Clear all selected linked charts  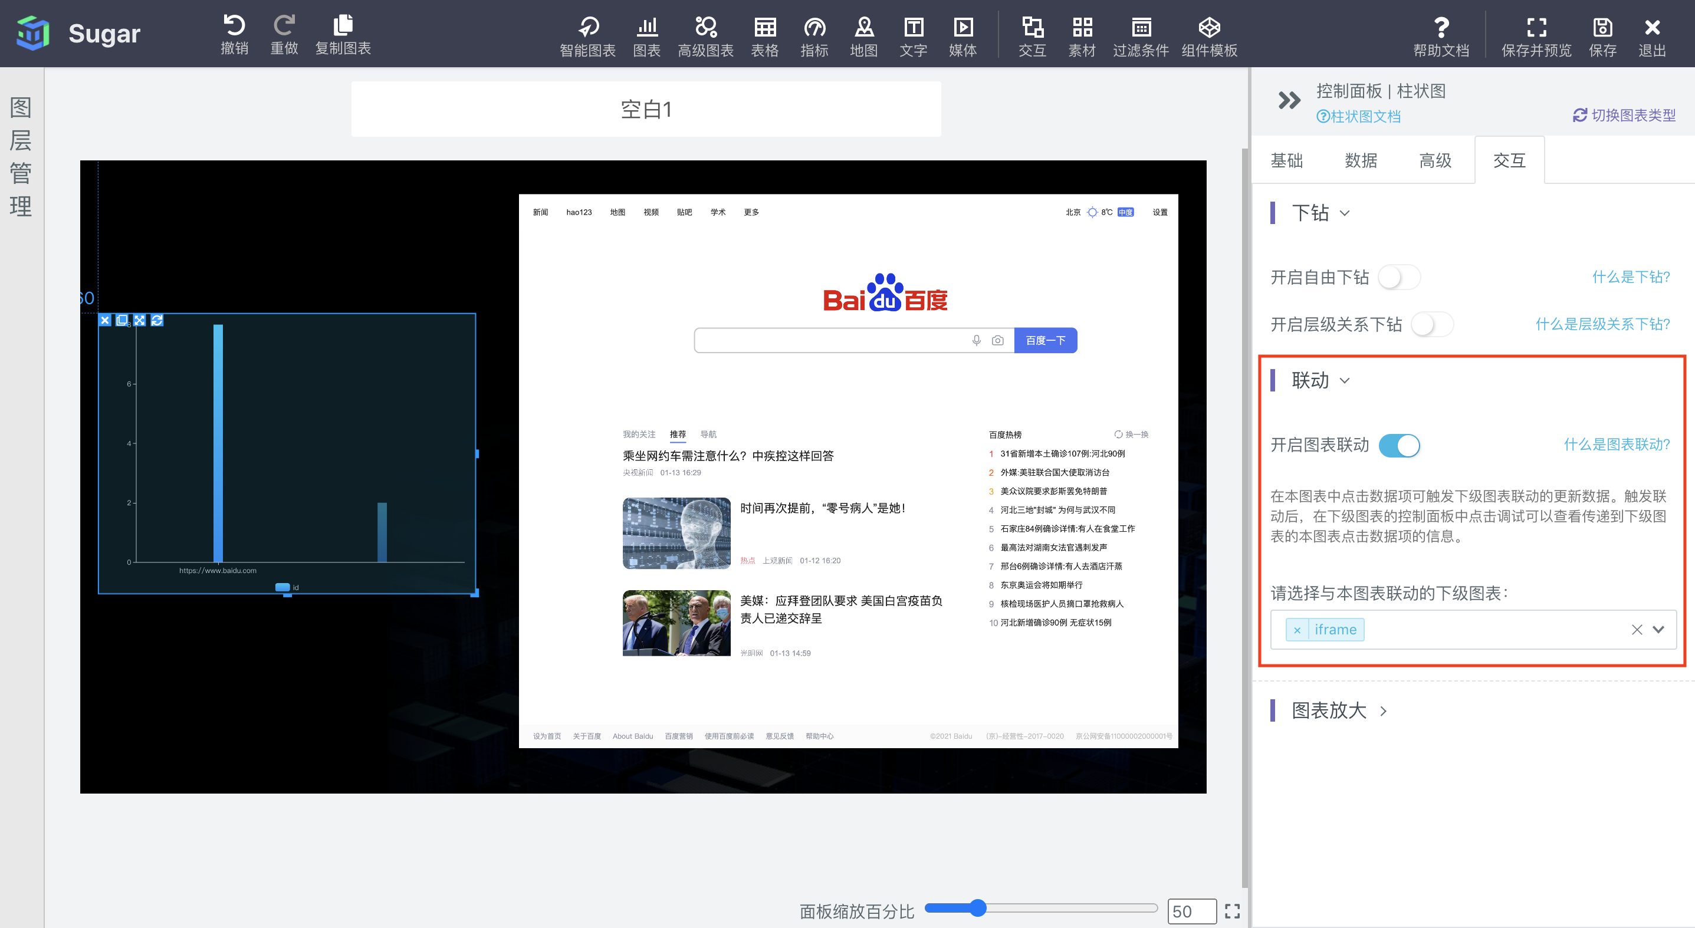(1637, 630)
